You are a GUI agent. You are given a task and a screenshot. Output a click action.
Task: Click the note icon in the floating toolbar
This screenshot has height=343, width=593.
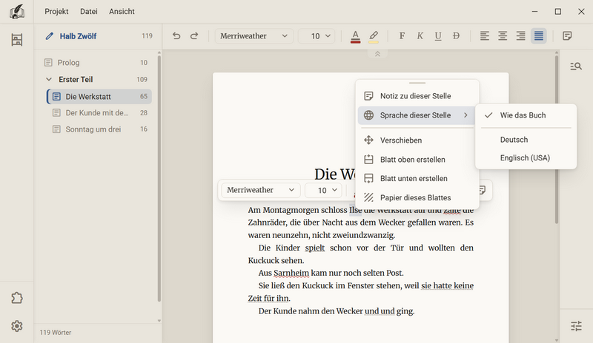tap(483, 190)
